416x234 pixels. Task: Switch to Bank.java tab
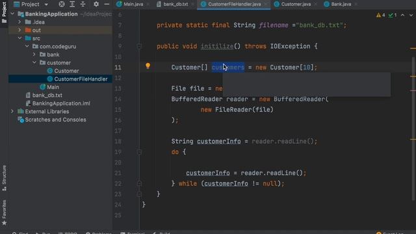tap(341, 5)
